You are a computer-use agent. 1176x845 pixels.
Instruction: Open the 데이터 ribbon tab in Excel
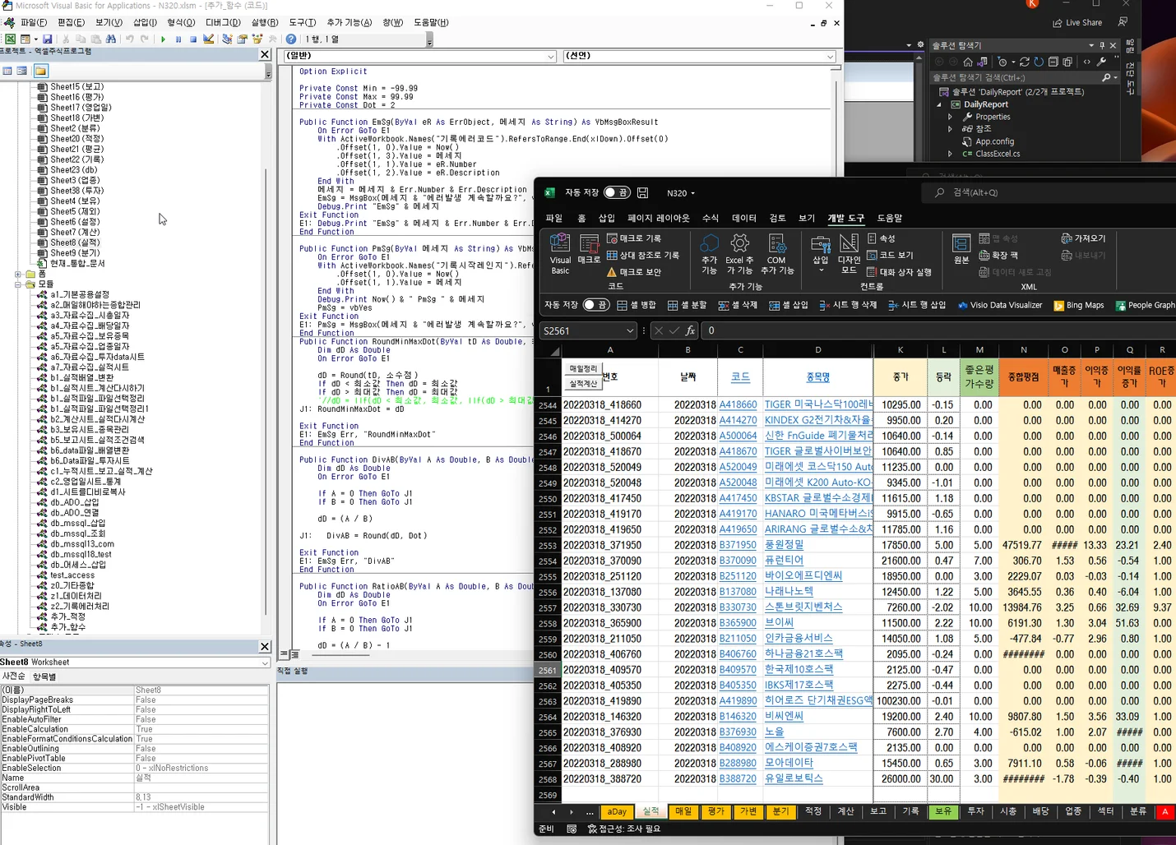coord(744,218)
